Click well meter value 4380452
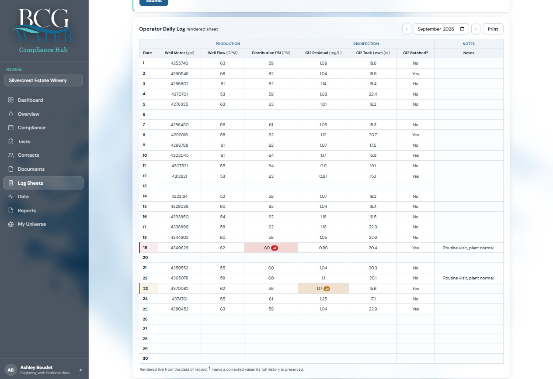This screenshot has width=553, height=379. [179, 309]
